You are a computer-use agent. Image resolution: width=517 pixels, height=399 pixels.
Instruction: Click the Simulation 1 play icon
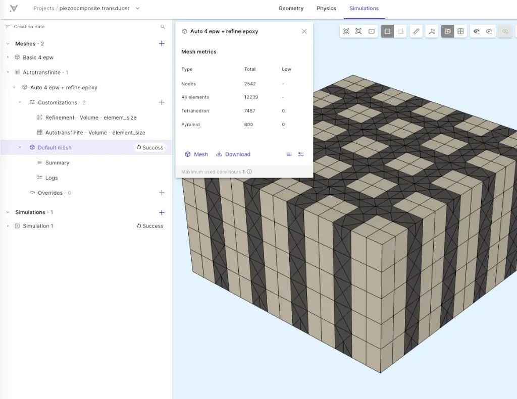17,226
